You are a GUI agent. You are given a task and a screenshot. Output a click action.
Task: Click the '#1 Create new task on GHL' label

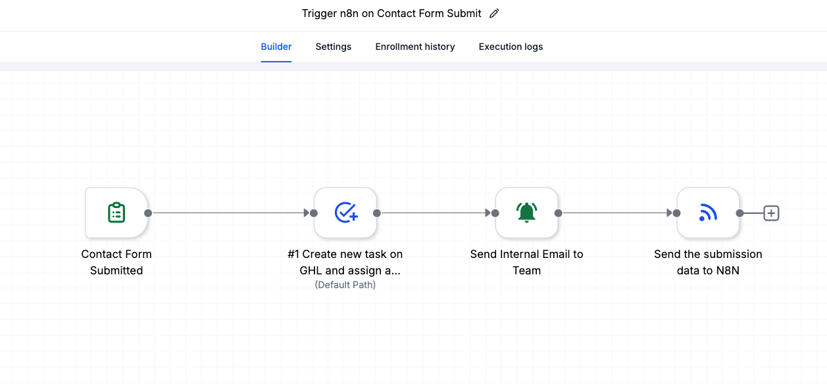tap(345, 262)
